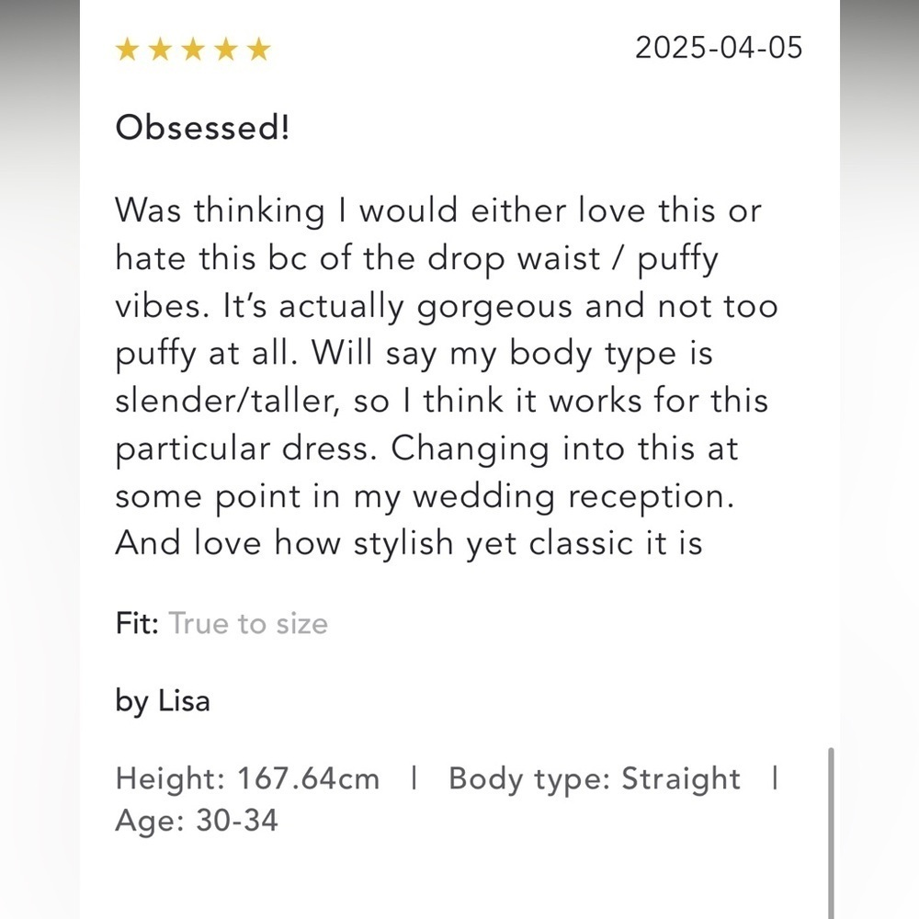The height and width of the screenshot is (919, 919).
Task: Click the vertical scrollbar thumb
Action: coord(831,833)
